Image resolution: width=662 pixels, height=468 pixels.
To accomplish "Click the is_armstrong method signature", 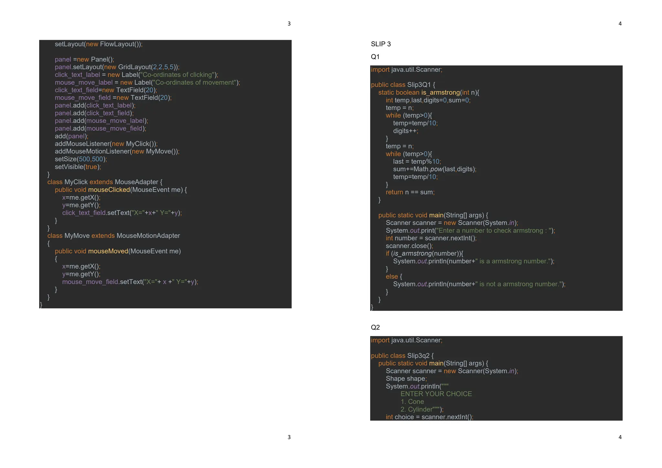I will [428, 92].
